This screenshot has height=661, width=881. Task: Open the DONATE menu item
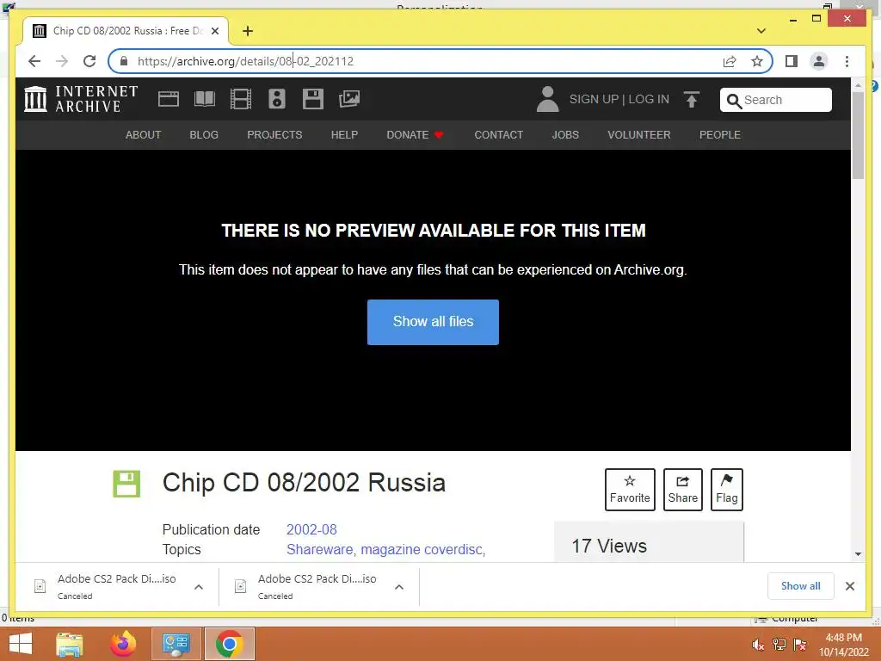coord(416,135)
